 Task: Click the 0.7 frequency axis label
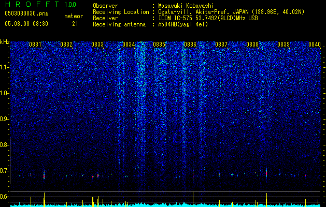tap(4, 171)
